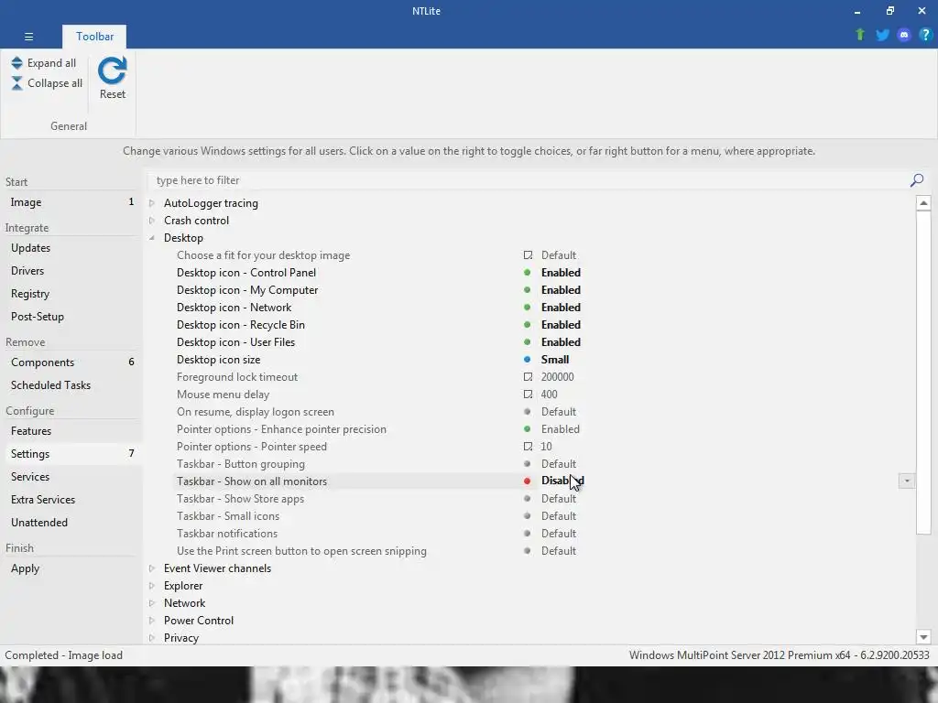
Task: Click the scrollbar up arrow
Action: point(923,203)
